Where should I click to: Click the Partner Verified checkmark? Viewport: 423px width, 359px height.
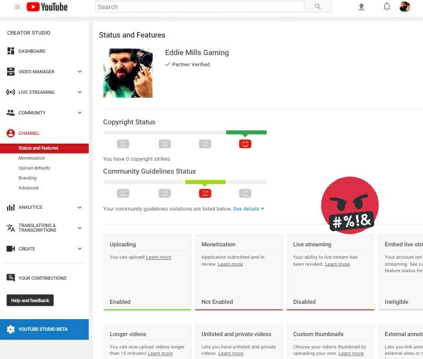pyautogui.click(x=167, y=64)
